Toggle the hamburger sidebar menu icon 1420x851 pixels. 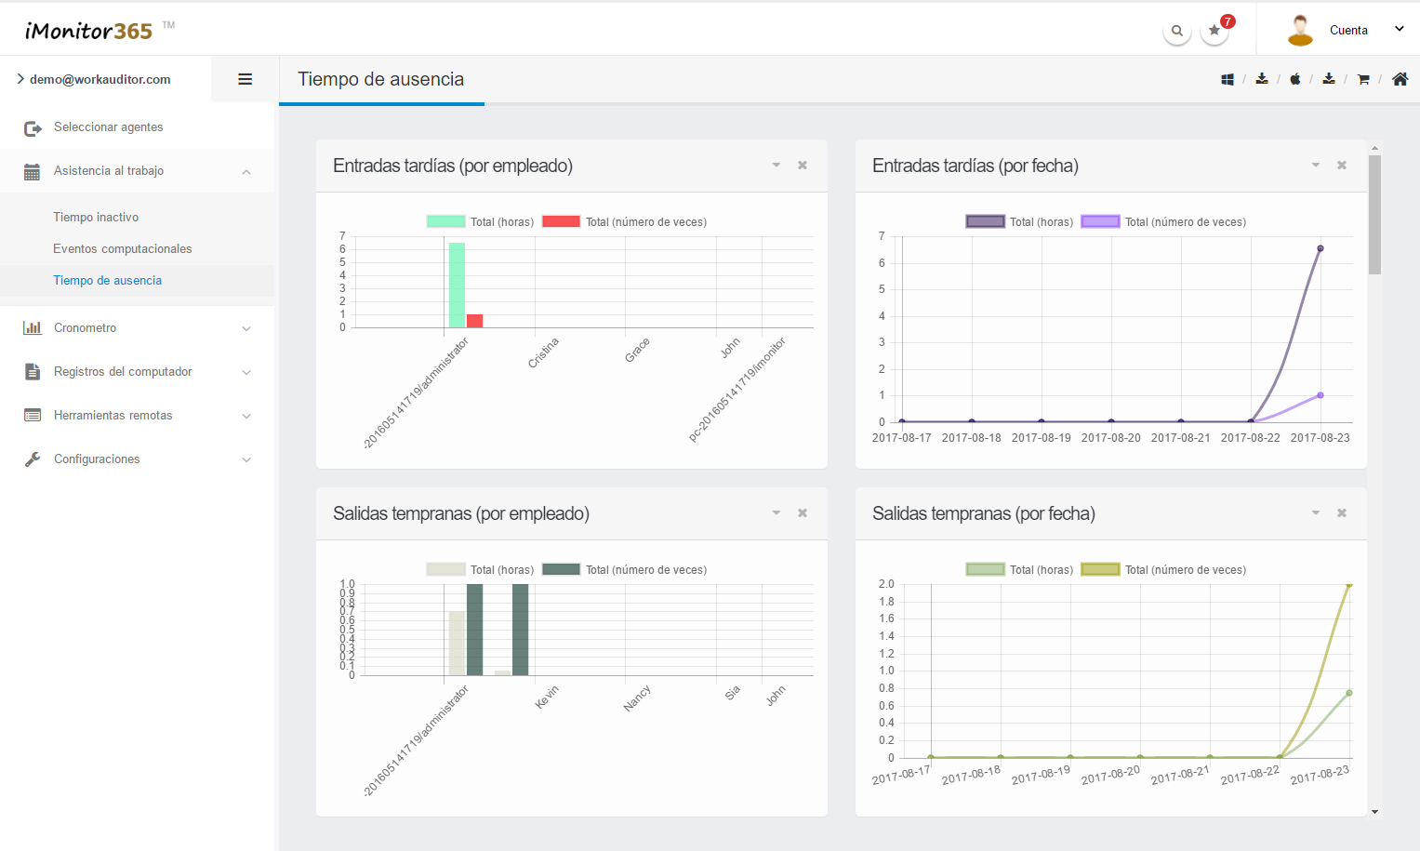pos(246,80)
